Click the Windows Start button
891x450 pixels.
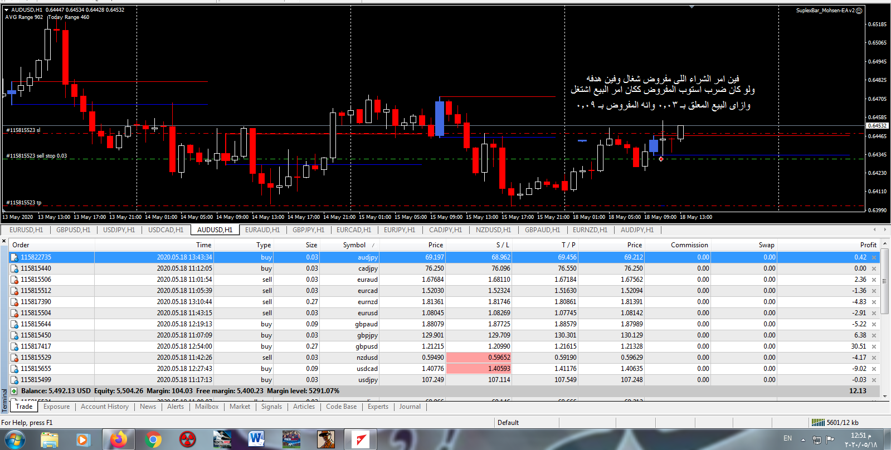point(15,439)
